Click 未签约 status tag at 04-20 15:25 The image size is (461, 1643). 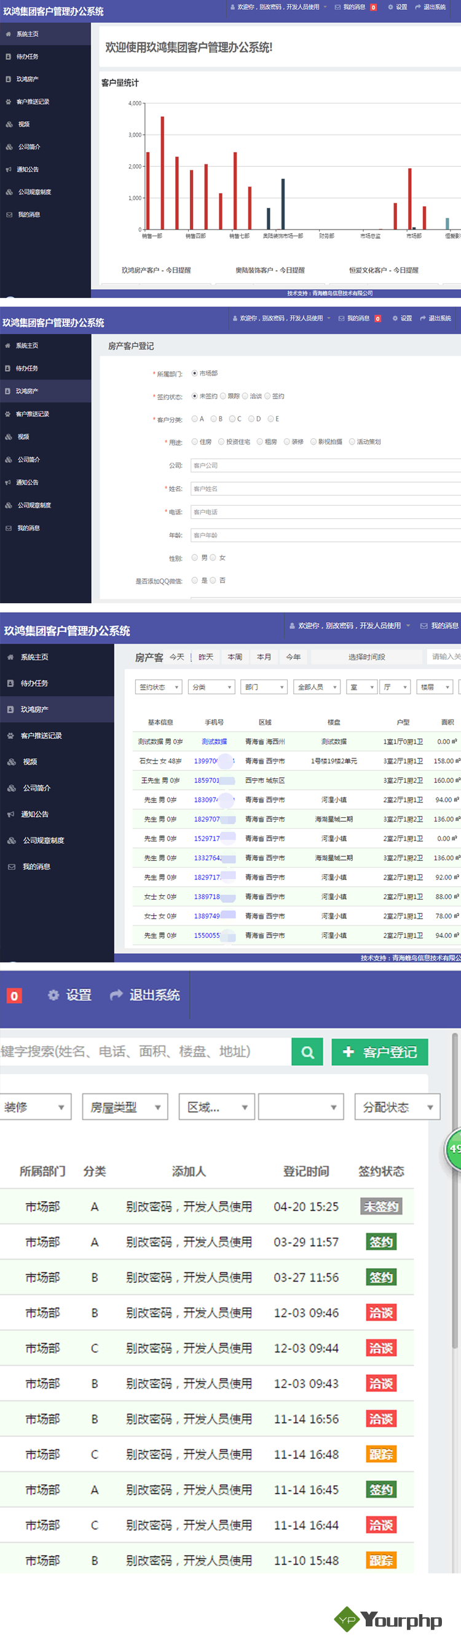point(380,1207)
